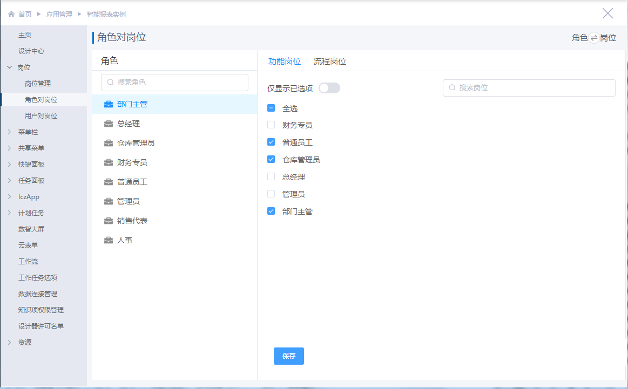The height and width of the screenshot is (389, 628).
Task: Click the briefcase icon beside 财务专员 role
Action: 109,162
